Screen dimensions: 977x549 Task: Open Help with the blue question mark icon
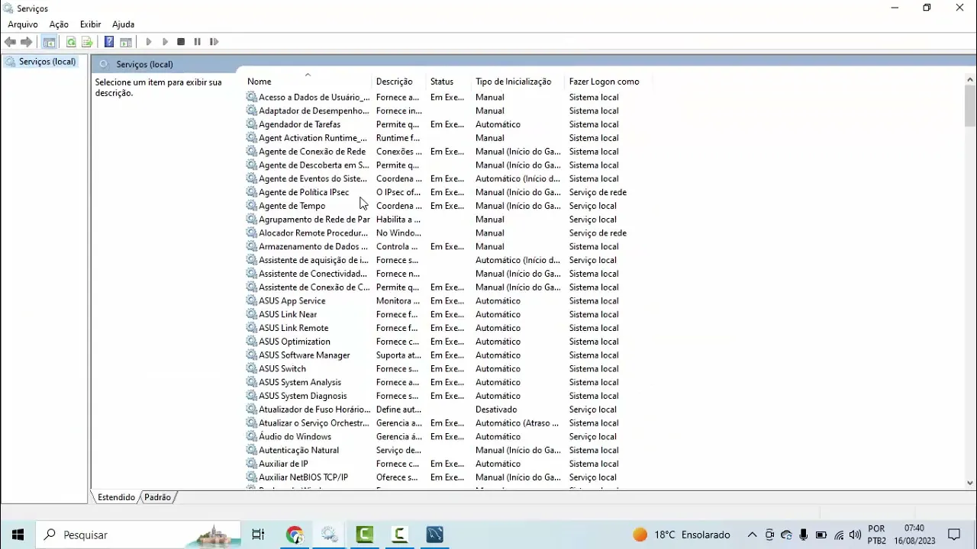point(109,42)
